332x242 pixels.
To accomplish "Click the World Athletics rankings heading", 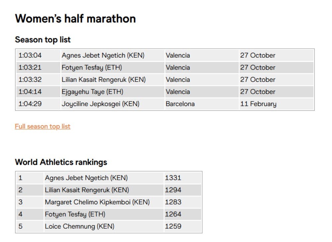I will coord(61,162).
